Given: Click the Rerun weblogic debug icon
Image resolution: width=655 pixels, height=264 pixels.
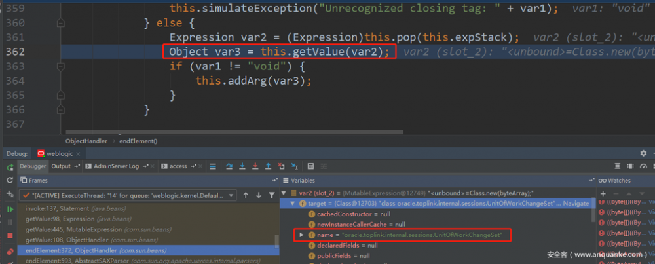Looking at the screenshot, I should click(x=10, y=166).
